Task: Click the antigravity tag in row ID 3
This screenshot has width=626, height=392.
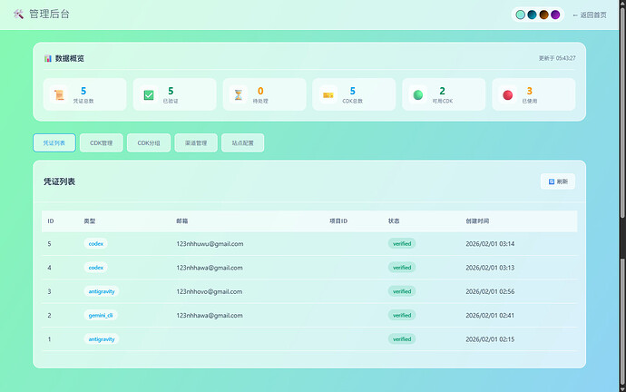Action: 102,292
